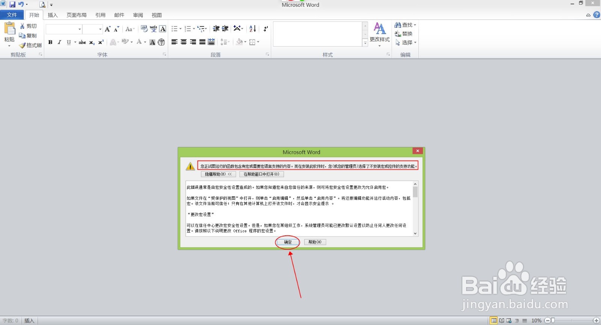601x325 pixels.
Task: Click the 粘贴 (Paste) clipboard icon
Action: [9, 29]
